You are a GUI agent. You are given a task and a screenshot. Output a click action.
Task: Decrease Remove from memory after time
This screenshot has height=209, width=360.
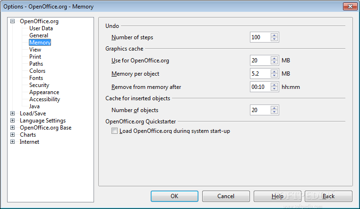point(274,88)
